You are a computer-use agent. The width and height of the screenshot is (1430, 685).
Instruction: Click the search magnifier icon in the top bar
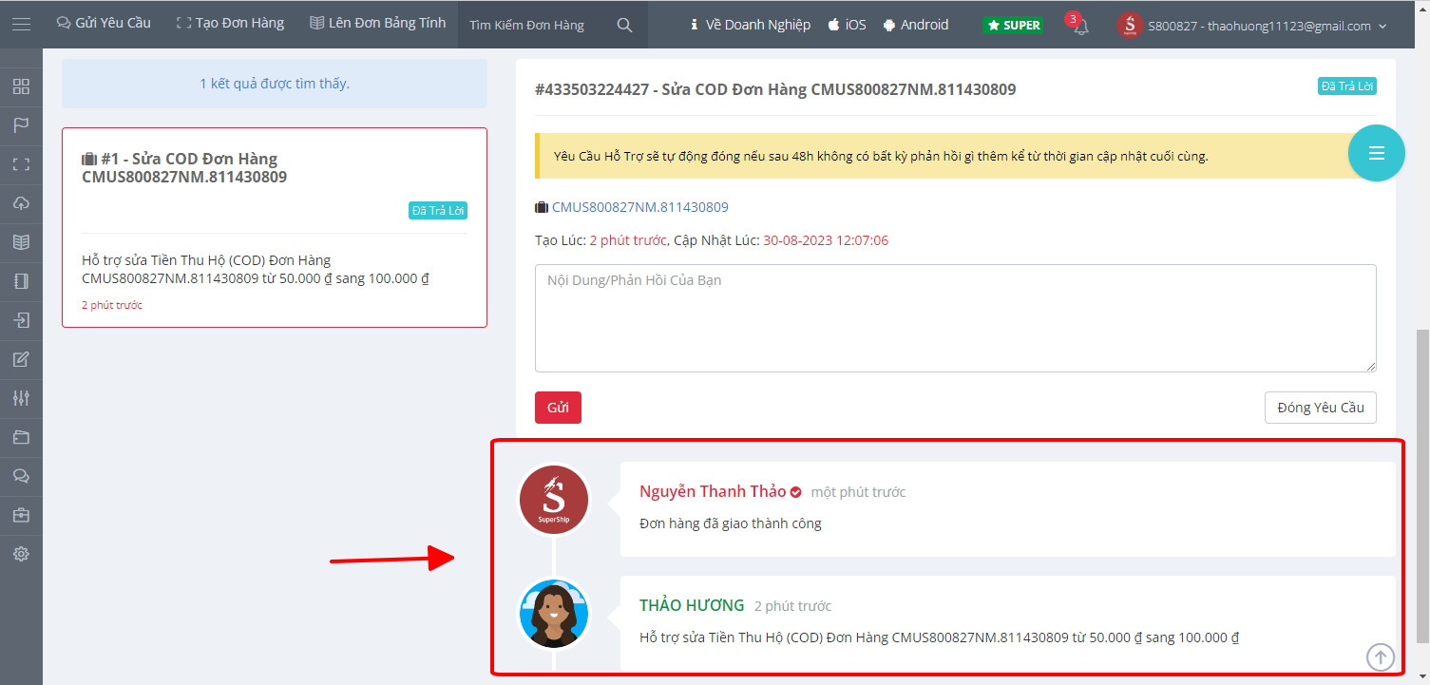tap(624, 26)
